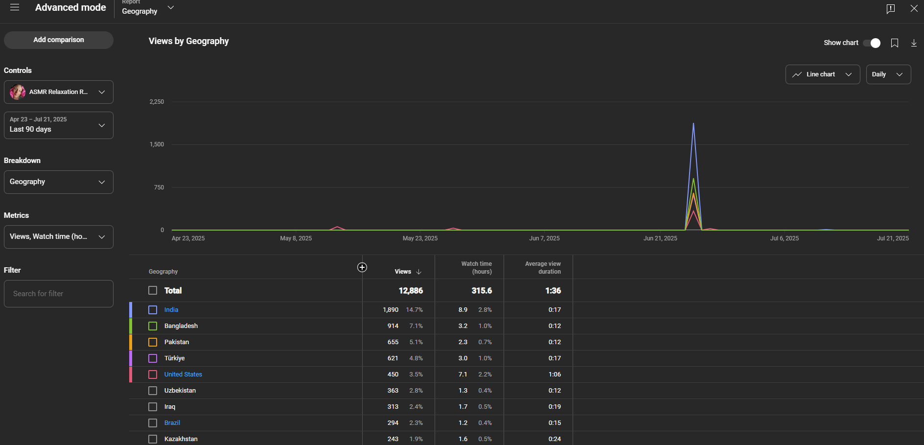Screen dimensions: 924x445
Task: Sort by Average view duration header
Action: pyautogui.click(x=543, y=268)
